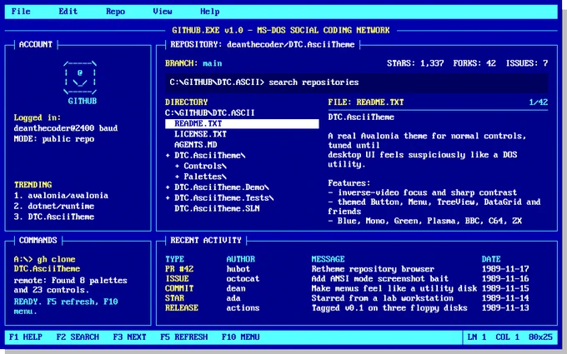The width and height of the screenshot is (567, 354).
Task: Select the ISSUE activity type cell
Action: click(x=177, y=279)
